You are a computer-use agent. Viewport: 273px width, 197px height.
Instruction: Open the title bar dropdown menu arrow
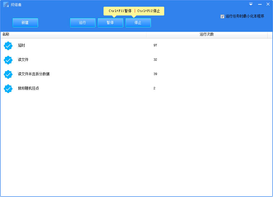[x=251, y=4]
